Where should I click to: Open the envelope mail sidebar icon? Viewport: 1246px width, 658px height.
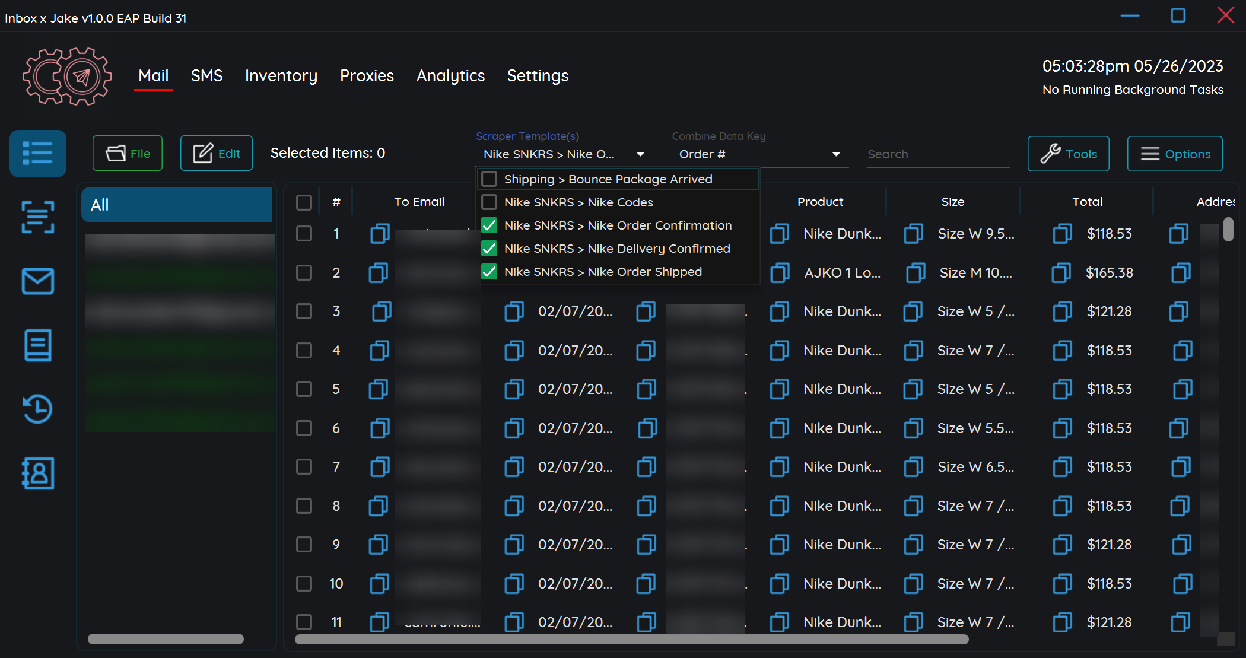(x=37, y=281)
